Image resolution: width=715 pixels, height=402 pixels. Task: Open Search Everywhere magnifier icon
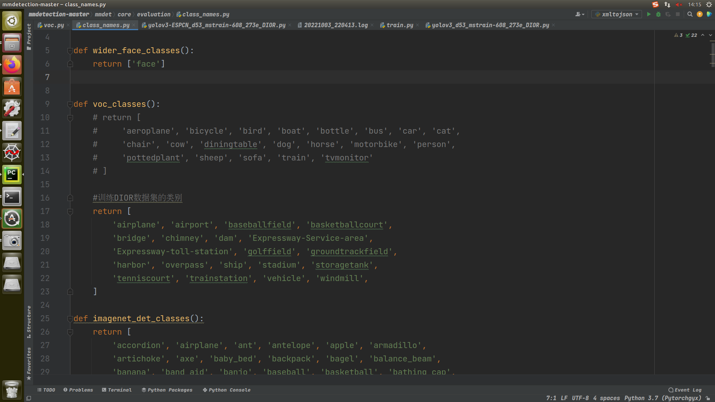click(x=690, y=14)
